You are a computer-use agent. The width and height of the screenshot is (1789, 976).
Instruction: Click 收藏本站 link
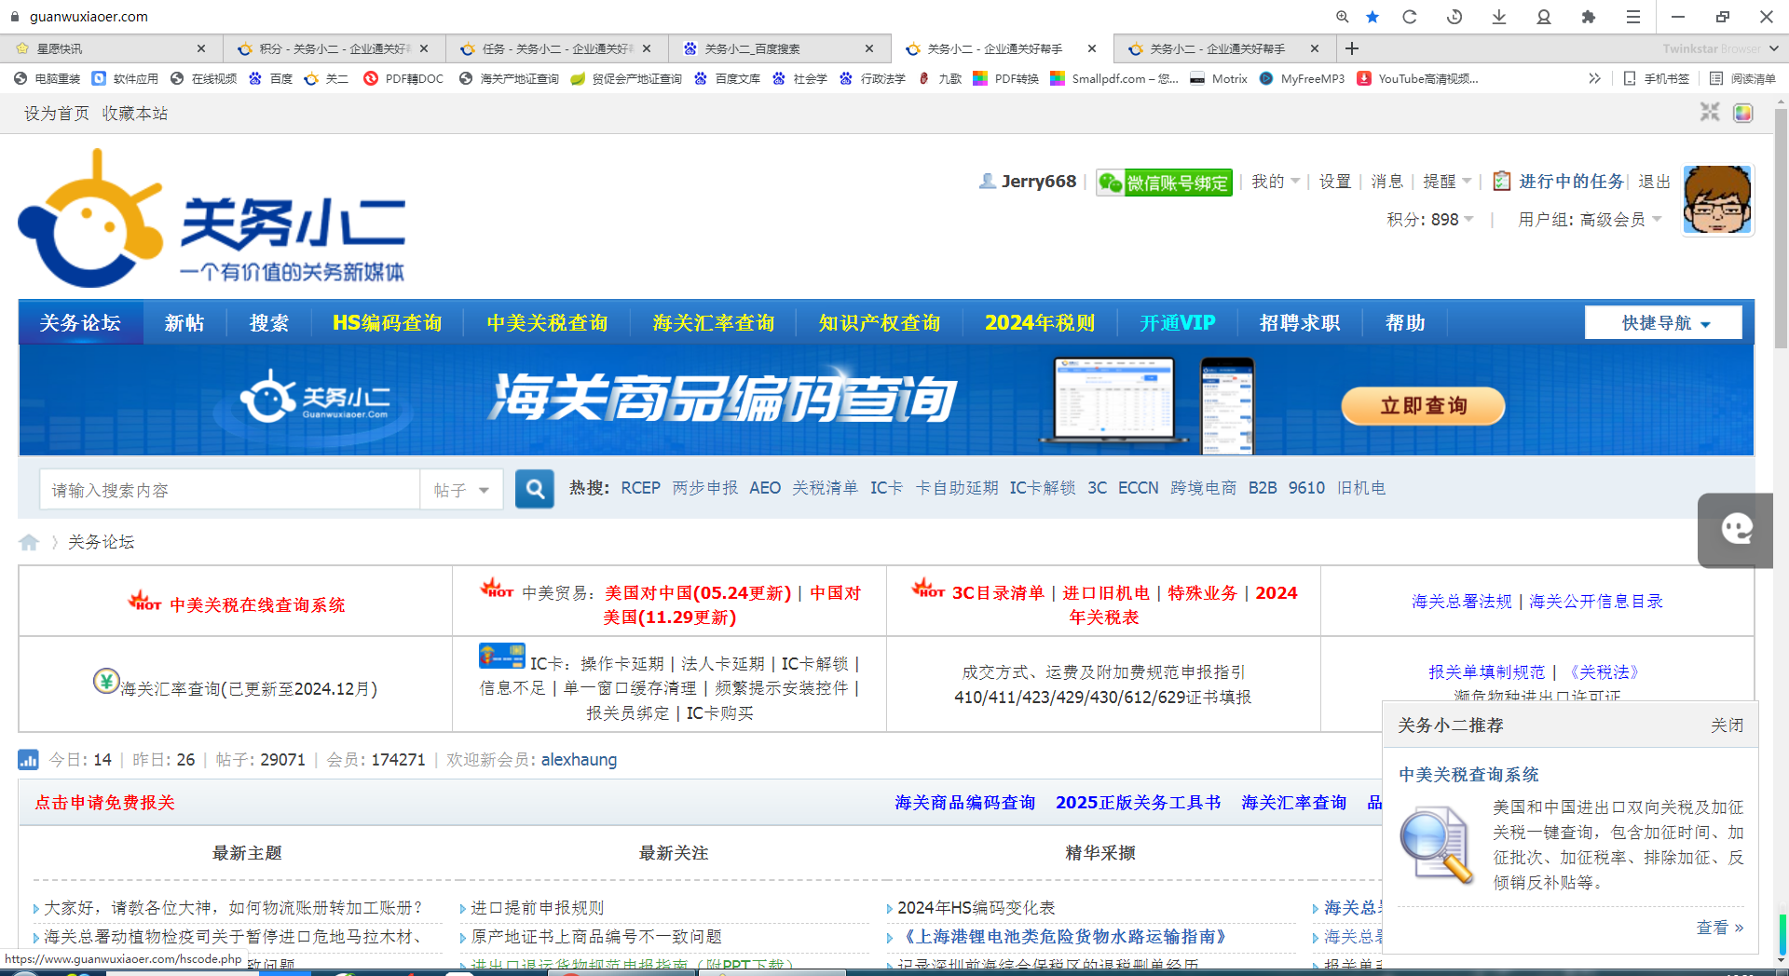[135, 113]
